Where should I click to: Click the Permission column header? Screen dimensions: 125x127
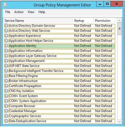click(x=104, y=21)
